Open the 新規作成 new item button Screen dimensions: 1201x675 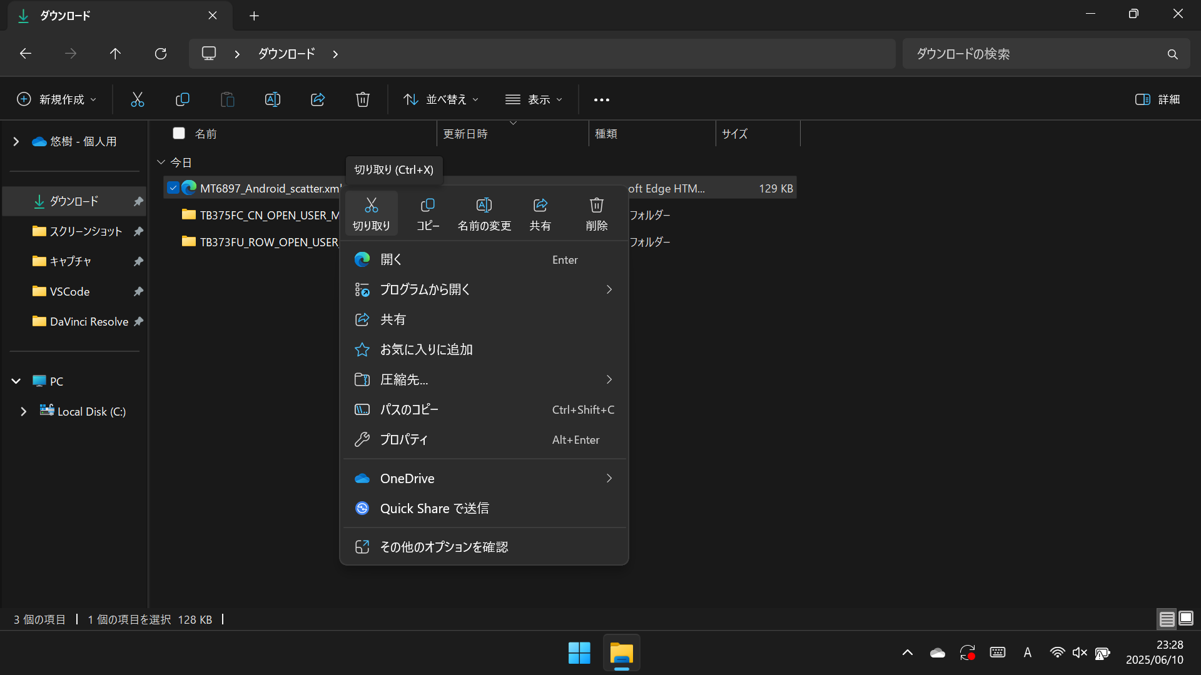pyautogui.click(x=56, y=99)
